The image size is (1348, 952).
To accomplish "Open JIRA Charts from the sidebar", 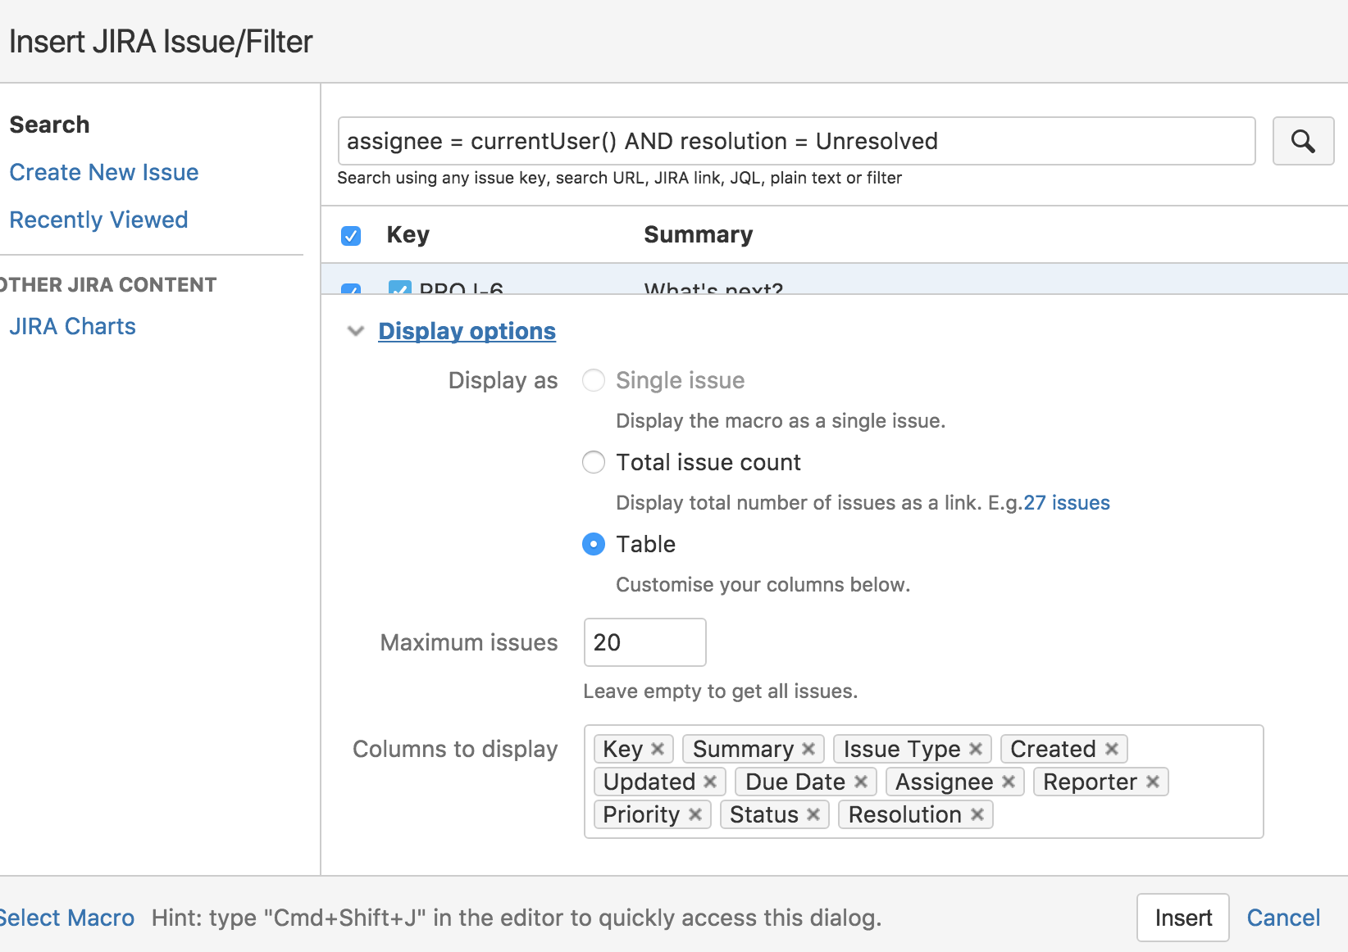I will tap(72, 325).
